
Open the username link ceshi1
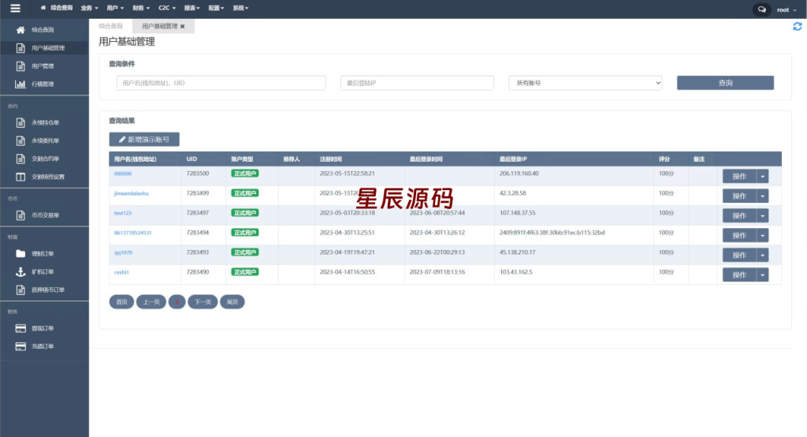click(x=121, y=272)
